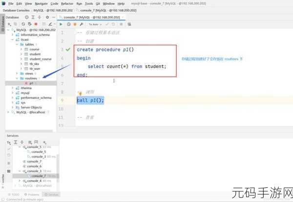
Task: Select console_6 in Services tree
Action: coord(34,166)
